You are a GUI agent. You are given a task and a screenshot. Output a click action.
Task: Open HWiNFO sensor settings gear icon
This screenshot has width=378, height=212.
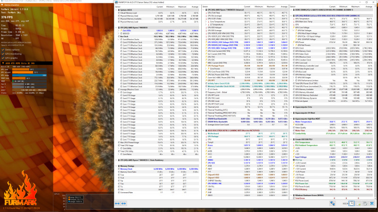tap(365, 204)
